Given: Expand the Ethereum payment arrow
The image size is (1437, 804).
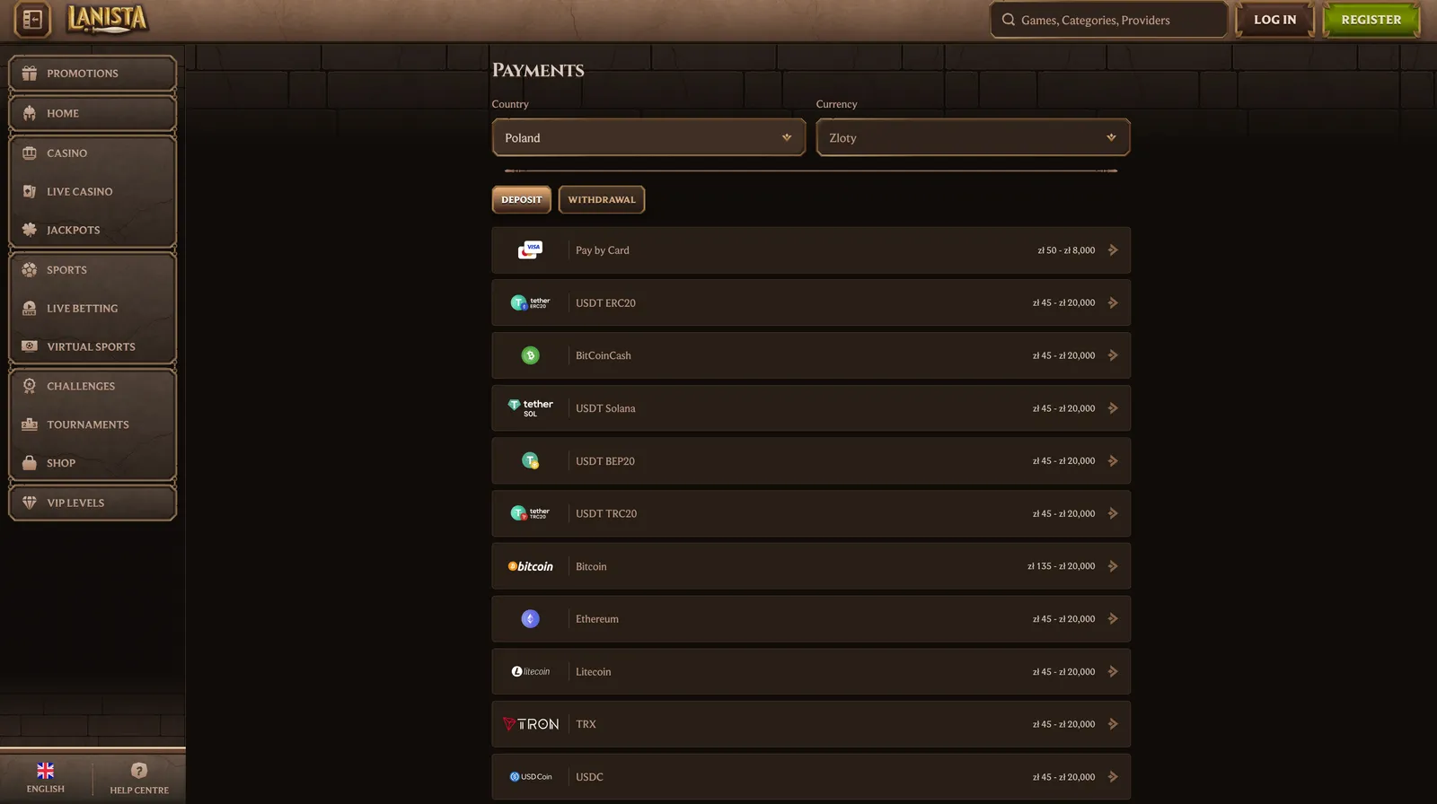Looking at the screenshot, I should click(1113, 619).
